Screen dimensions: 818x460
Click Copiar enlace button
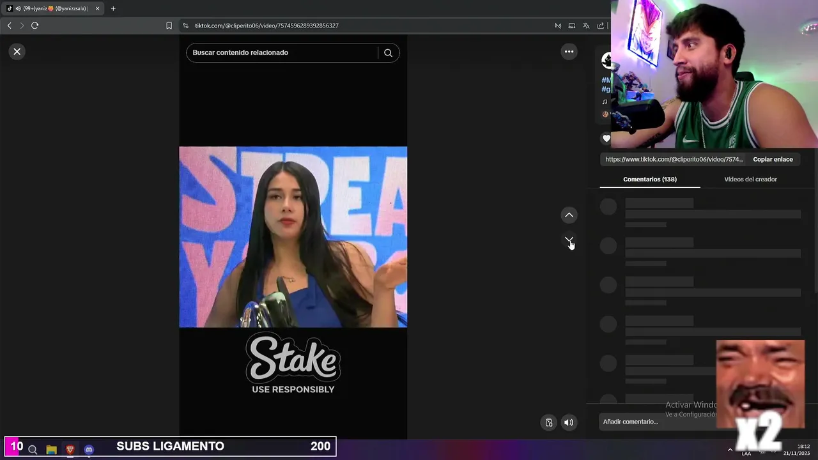[773, 160]
